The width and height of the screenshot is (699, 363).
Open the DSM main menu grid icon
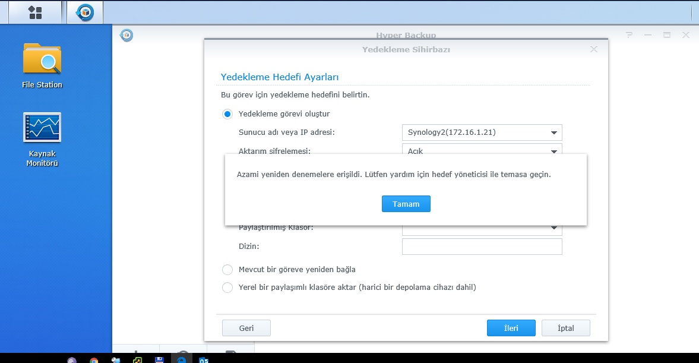pos(35,12)
